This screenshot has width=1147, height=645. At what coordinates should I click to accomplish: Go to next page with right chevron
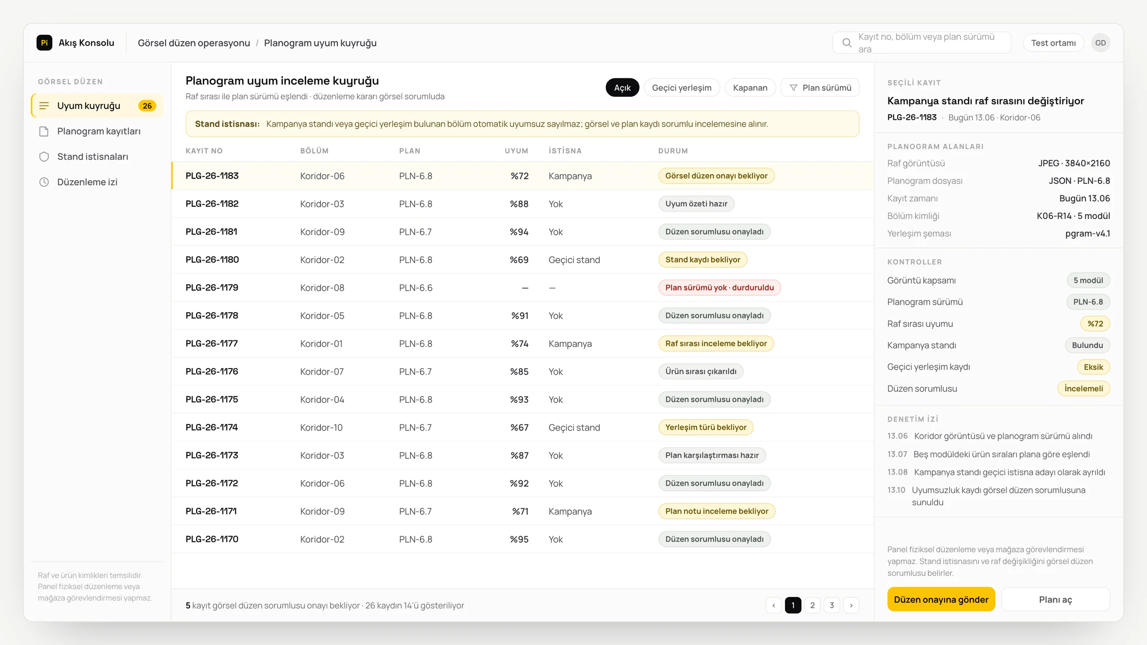(x=852, y=606)
